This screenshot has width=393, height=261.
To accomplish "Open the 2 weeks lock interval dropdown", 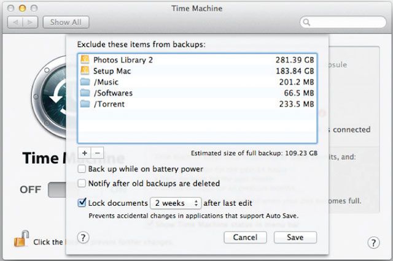I will (176, 203).
